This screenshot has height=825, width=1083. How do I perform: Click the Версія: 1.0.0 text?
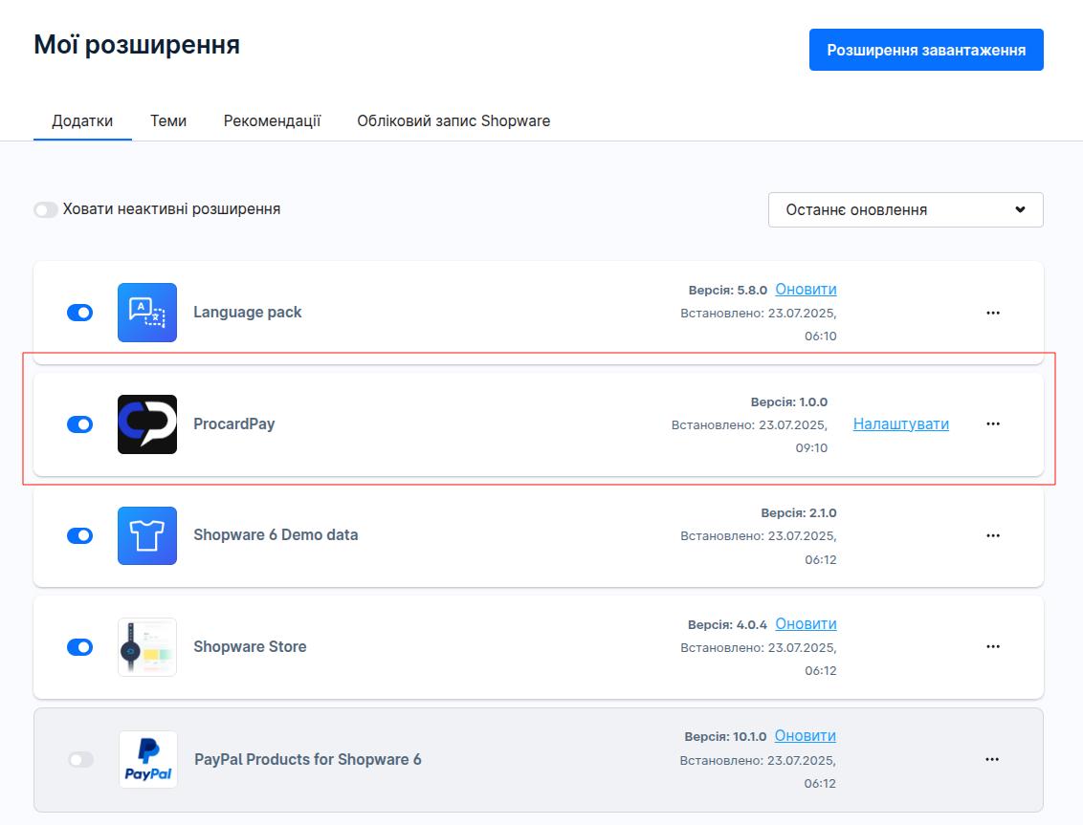(788, 402)
